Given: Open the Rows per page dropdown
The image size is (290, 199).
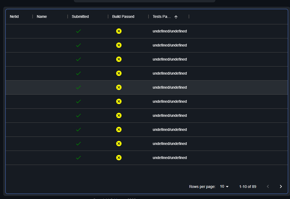Looking at the screenshot, I should click(224, 186).
